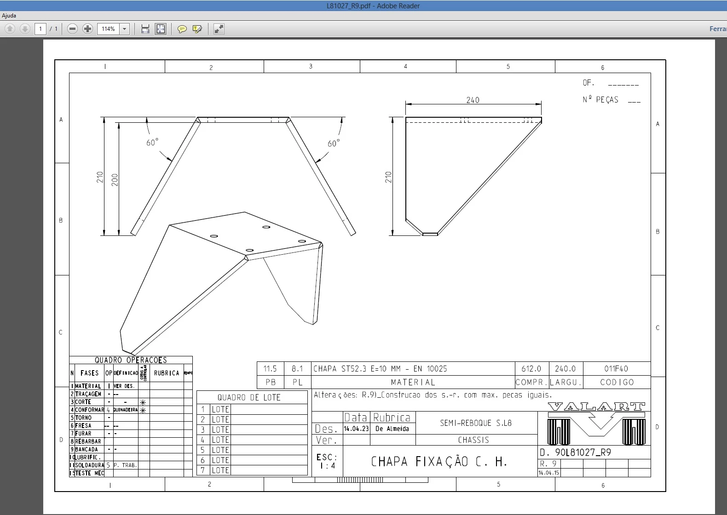Screen dimensions: 727x515
Task: Click the QUADRO DE LOTE table header
Action: (x=249, y=398)
